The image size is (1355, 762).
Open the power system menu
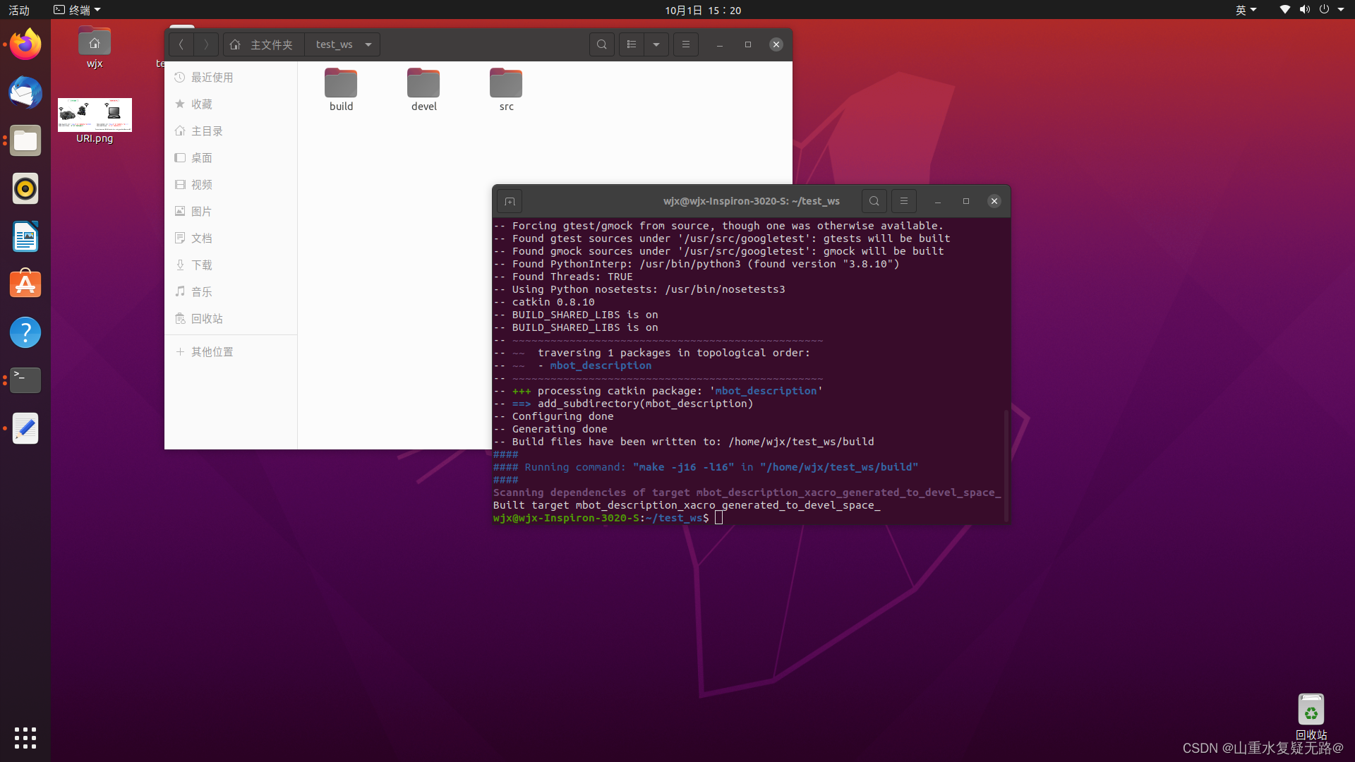click(x=1324, y=10)
